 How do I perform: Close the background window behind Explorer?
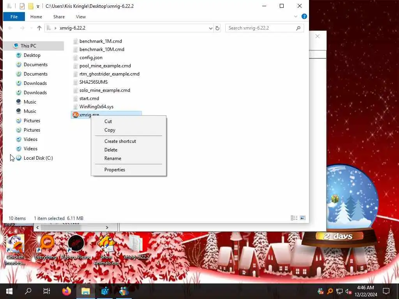point(318,36)
